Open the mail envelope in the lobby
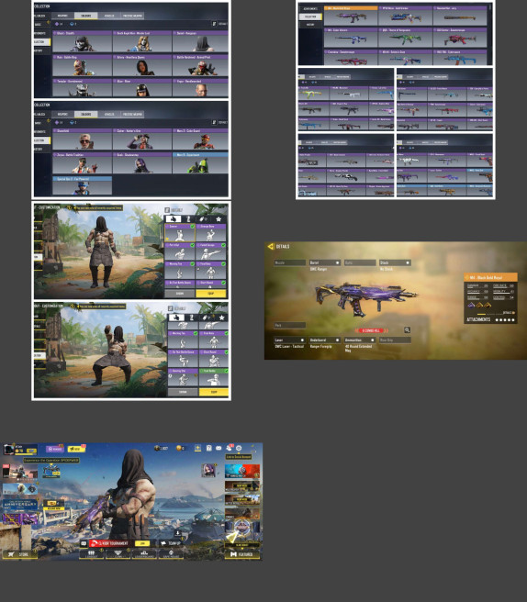527x602 pixels. 219,448
